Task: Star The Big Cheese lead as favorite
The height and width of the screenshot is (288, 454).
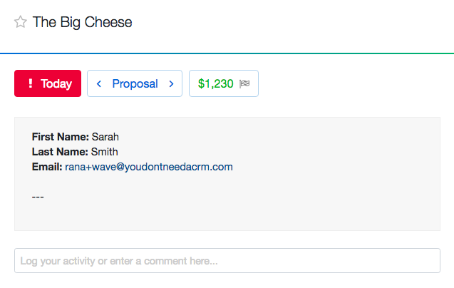Action: [21, 23]
